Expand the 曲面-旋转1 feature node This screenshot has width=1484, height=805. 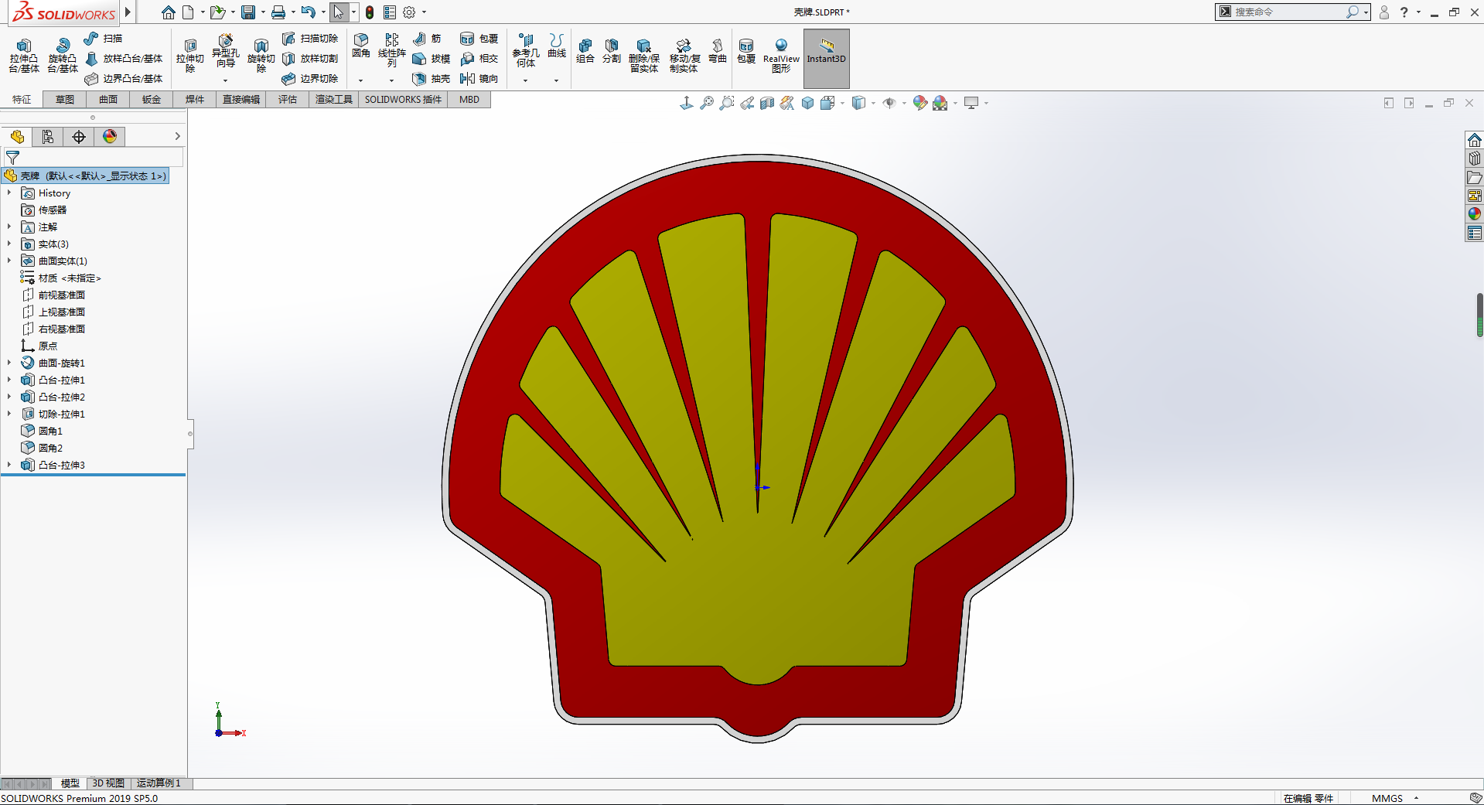tap(9, 363)
